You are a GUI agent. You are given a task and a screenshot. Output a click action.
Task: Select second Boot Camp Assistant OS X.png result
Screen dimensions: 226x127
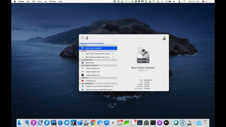(x=98, y=57)
